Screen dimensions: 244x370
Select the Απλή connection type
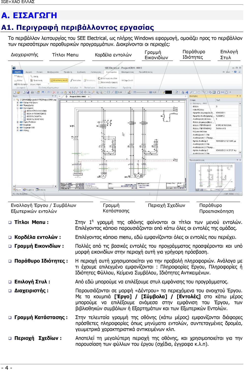tap(34, 76)
